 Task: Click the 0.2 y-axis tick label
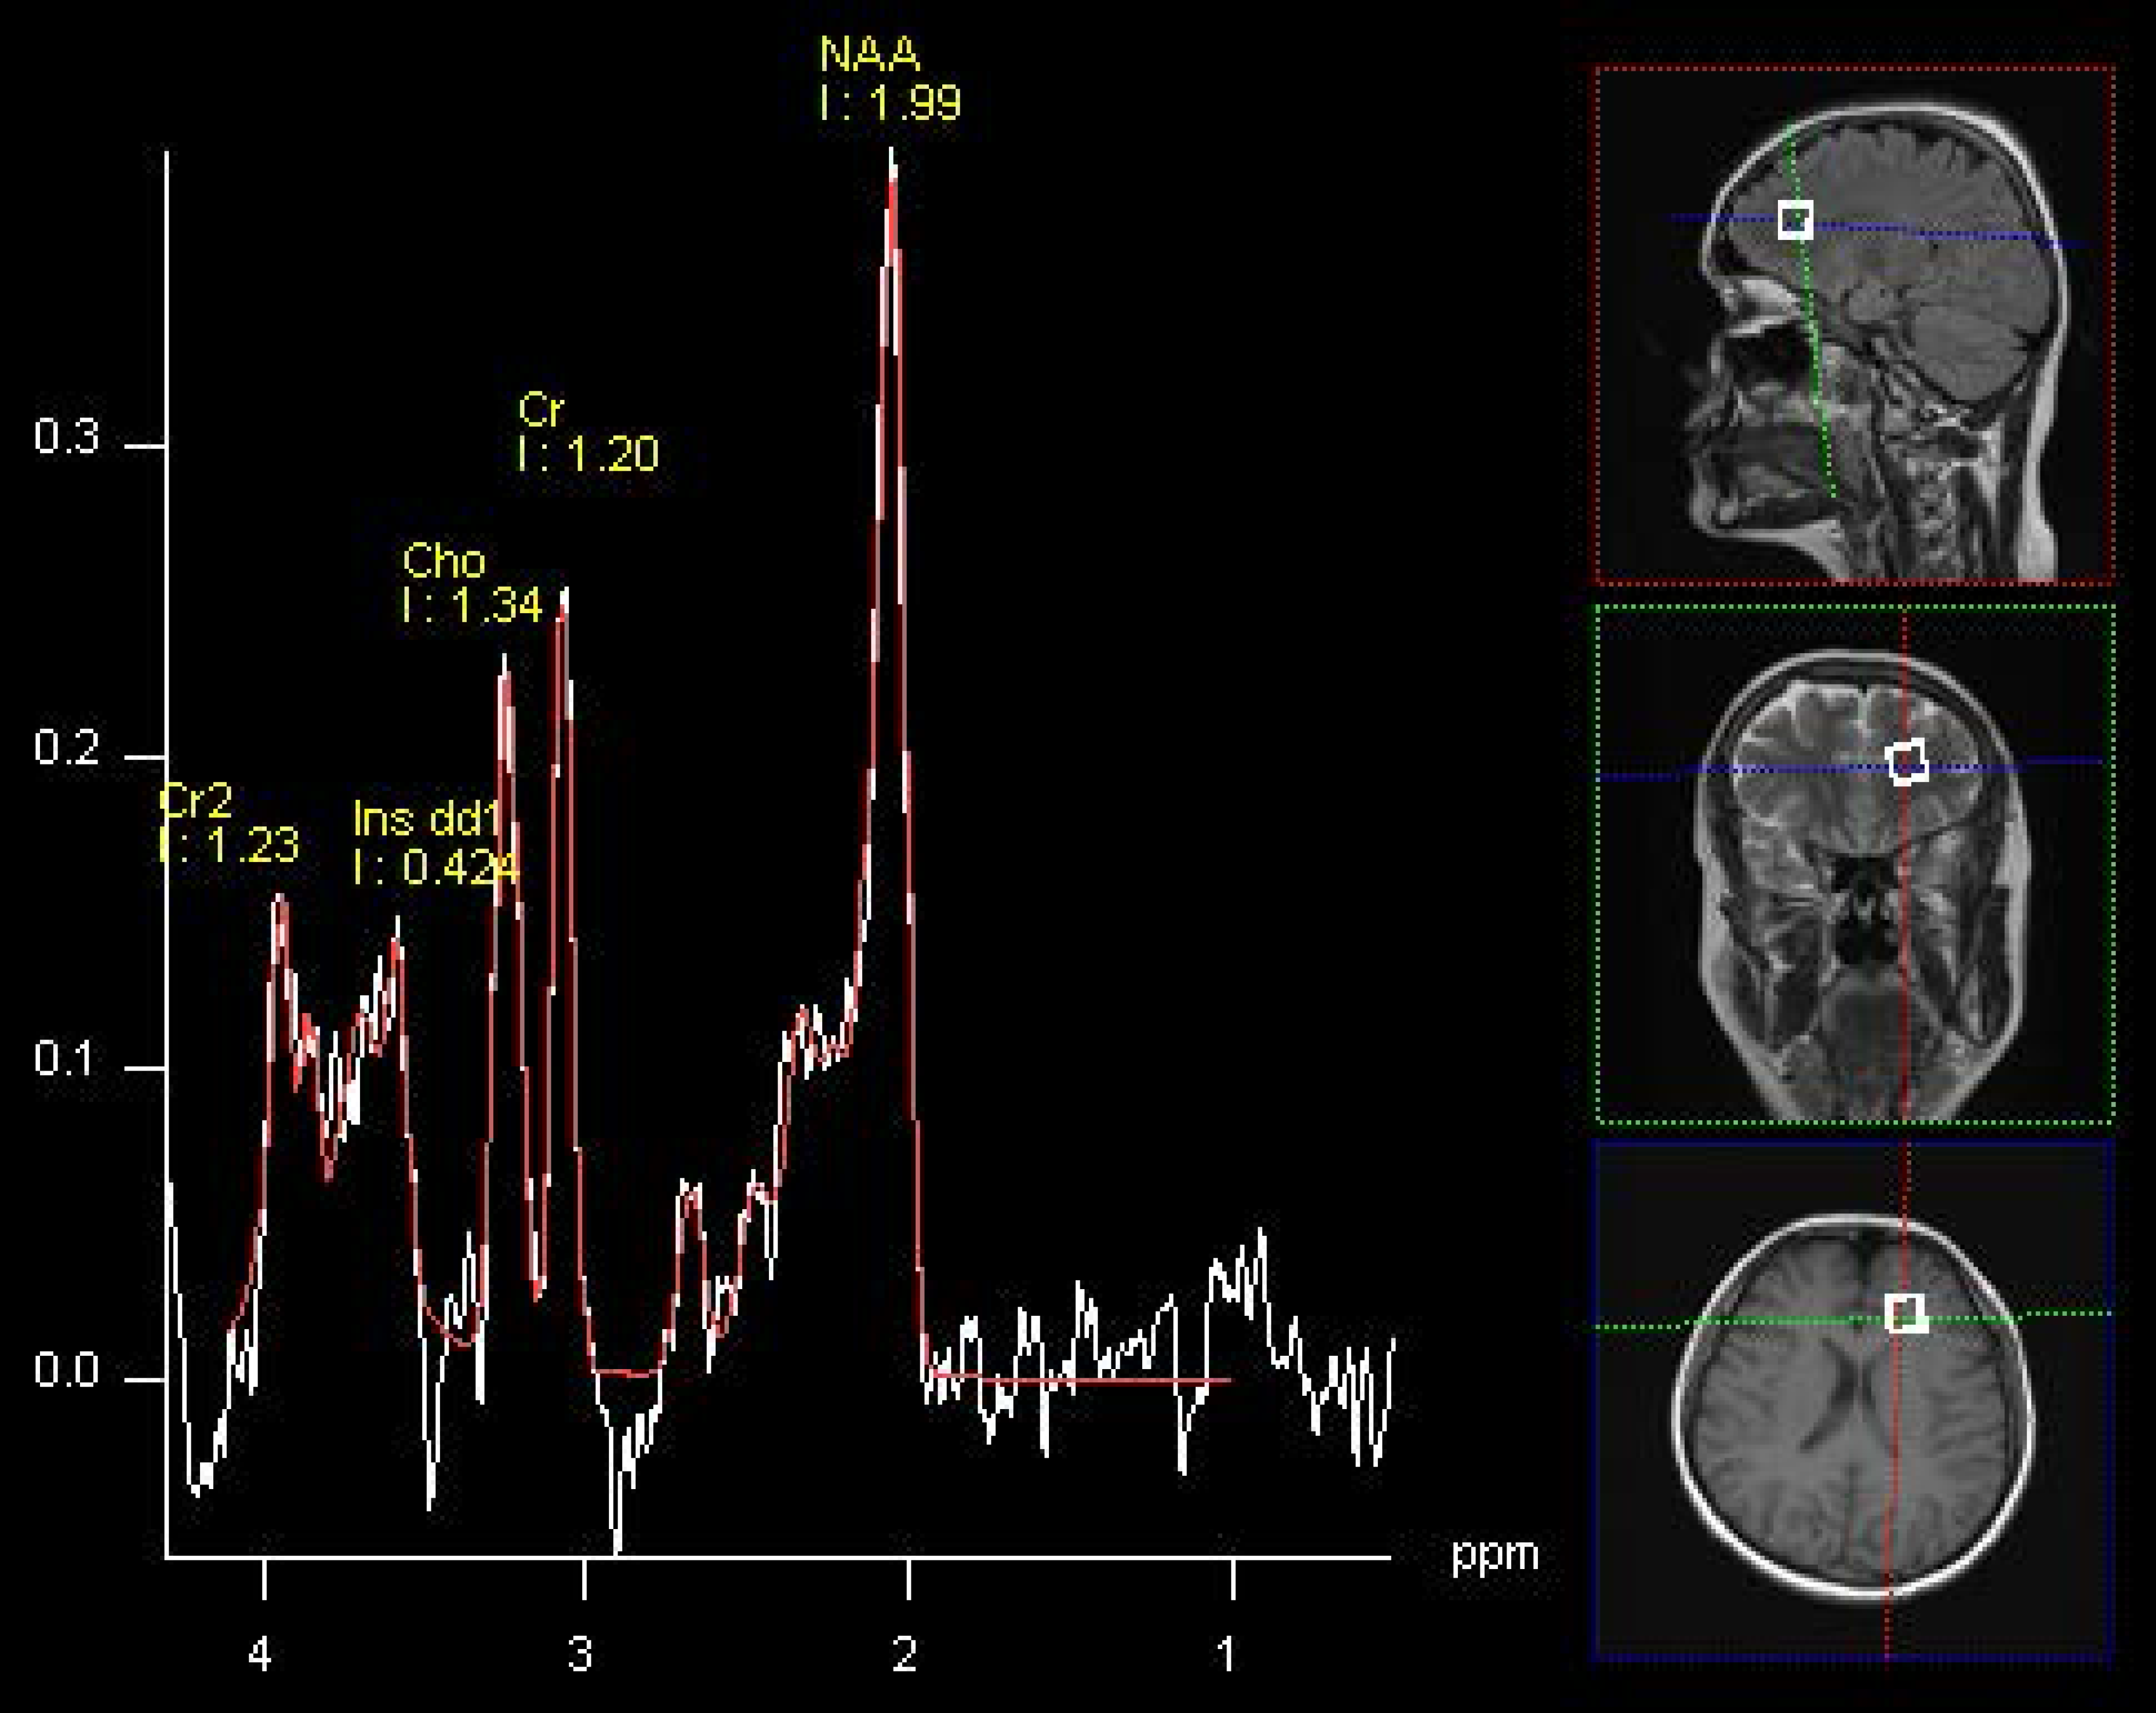click(66, 748)
